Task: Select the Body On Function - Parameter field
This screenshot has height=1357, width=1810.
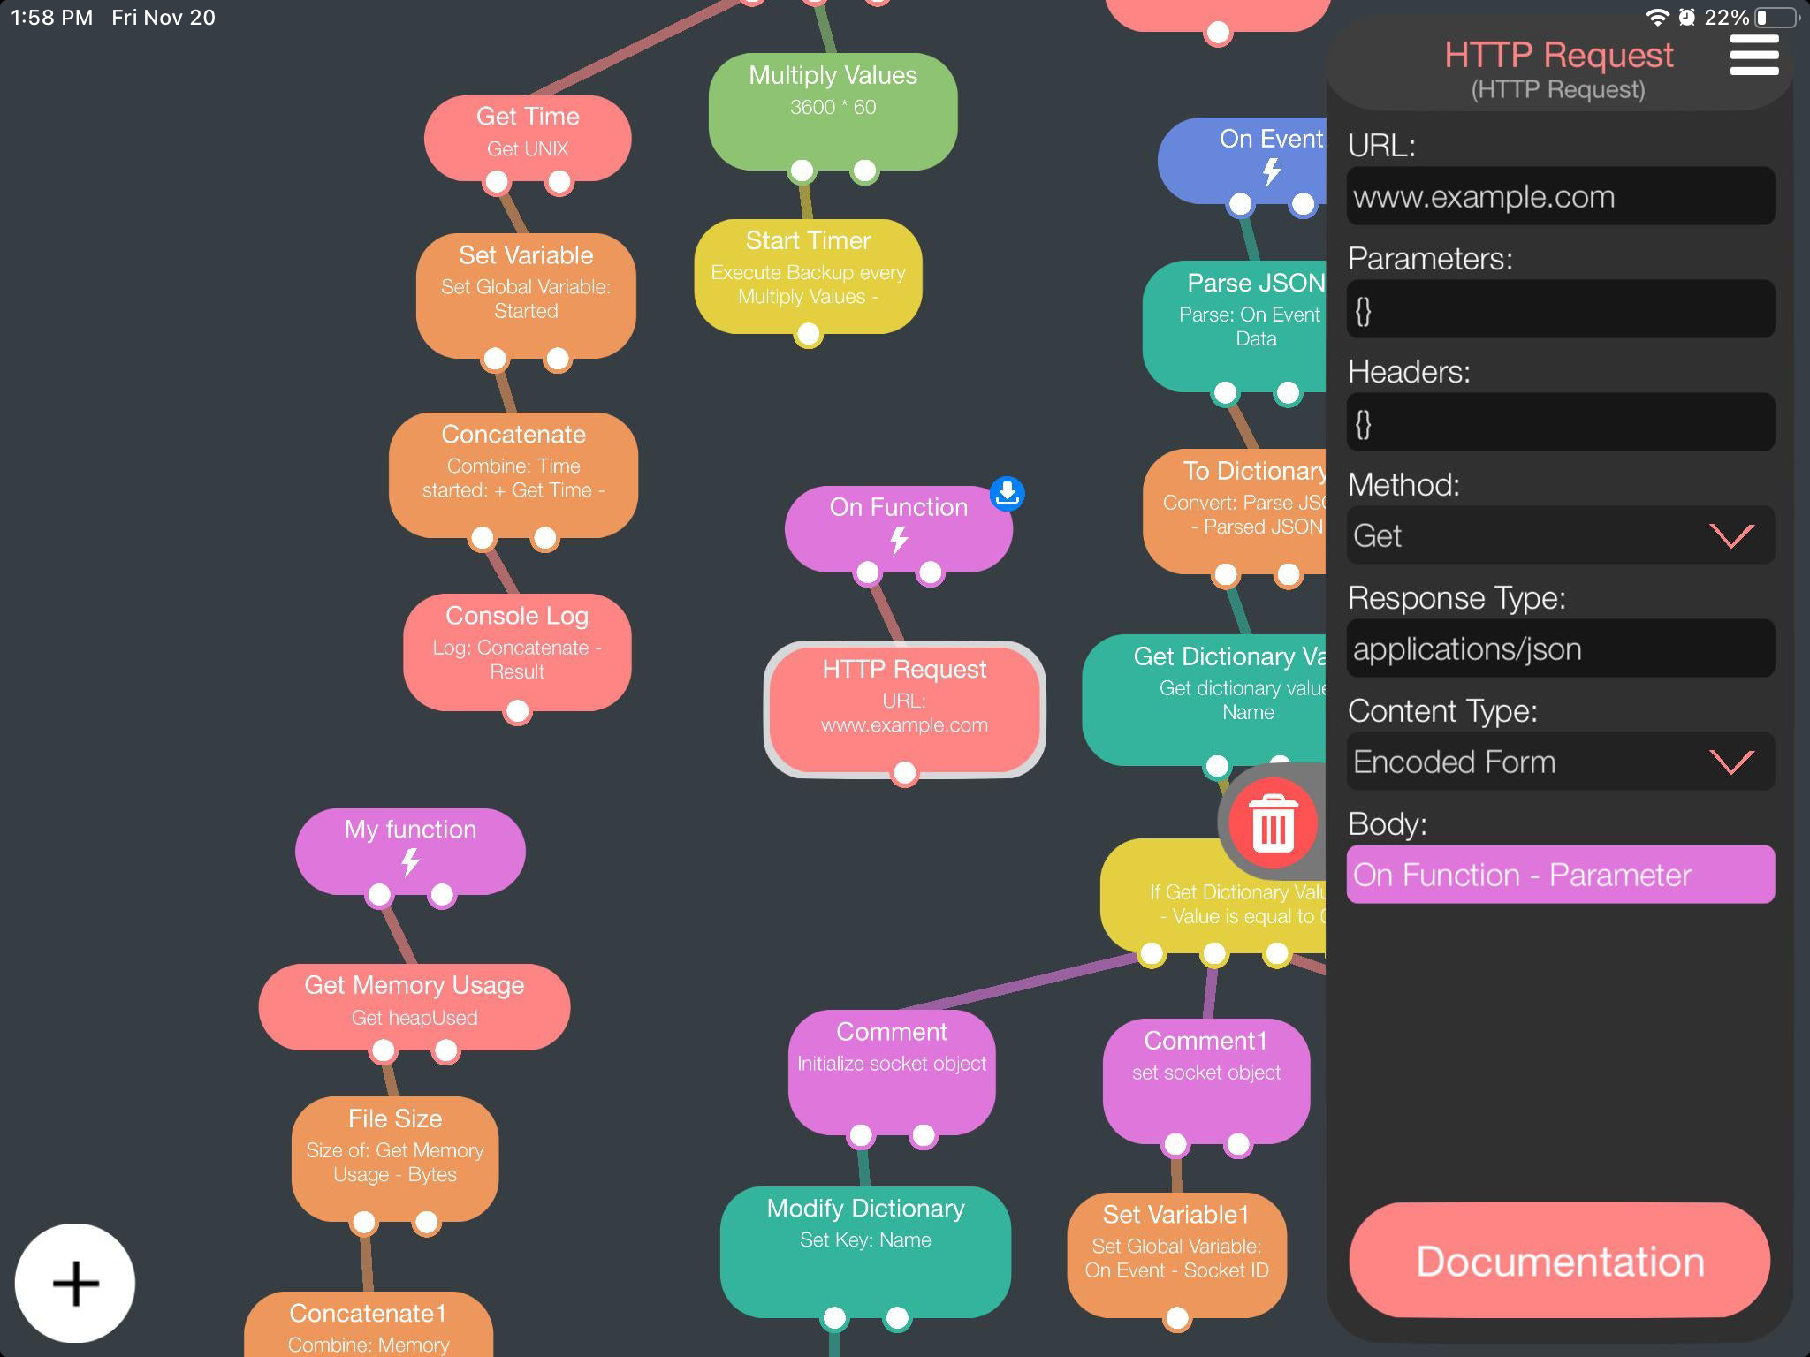Action: (1559, 875)
